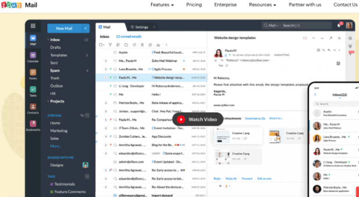Open the Mail search scope dropdown

click(x=273, y=25)
